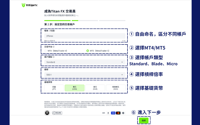This screenshot has height=125, width=200.
Task: Expand the 500:1 leverage dropdown
Action: 85,74
